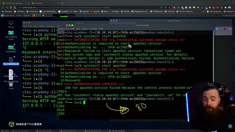This screenshot has height=132, width=235.
Task: Open the Facebook bookmark
Action: point(84,11)
